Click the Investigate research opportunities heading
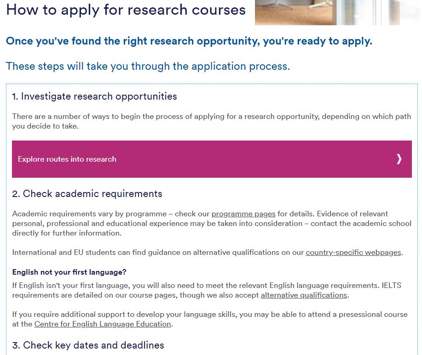The height and width of the screenshot is (355, 422). (x=94, y=96)
